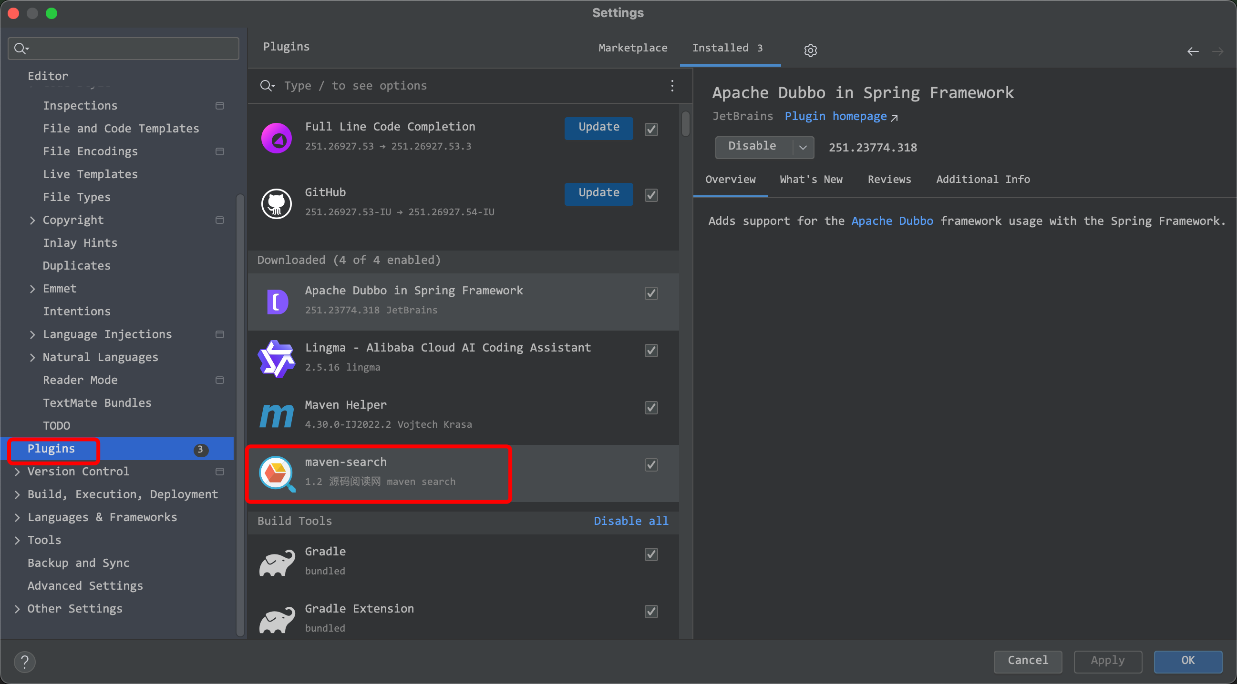Click the project-level icon beside Language Injections
This screenshot has height=684, width=1237.
[x=219, y=334]
